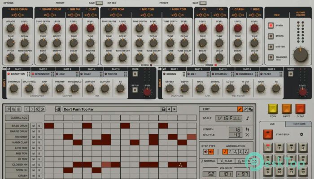
Task: Toggle the Distortion effect power LED
Action: click(9, 74)
